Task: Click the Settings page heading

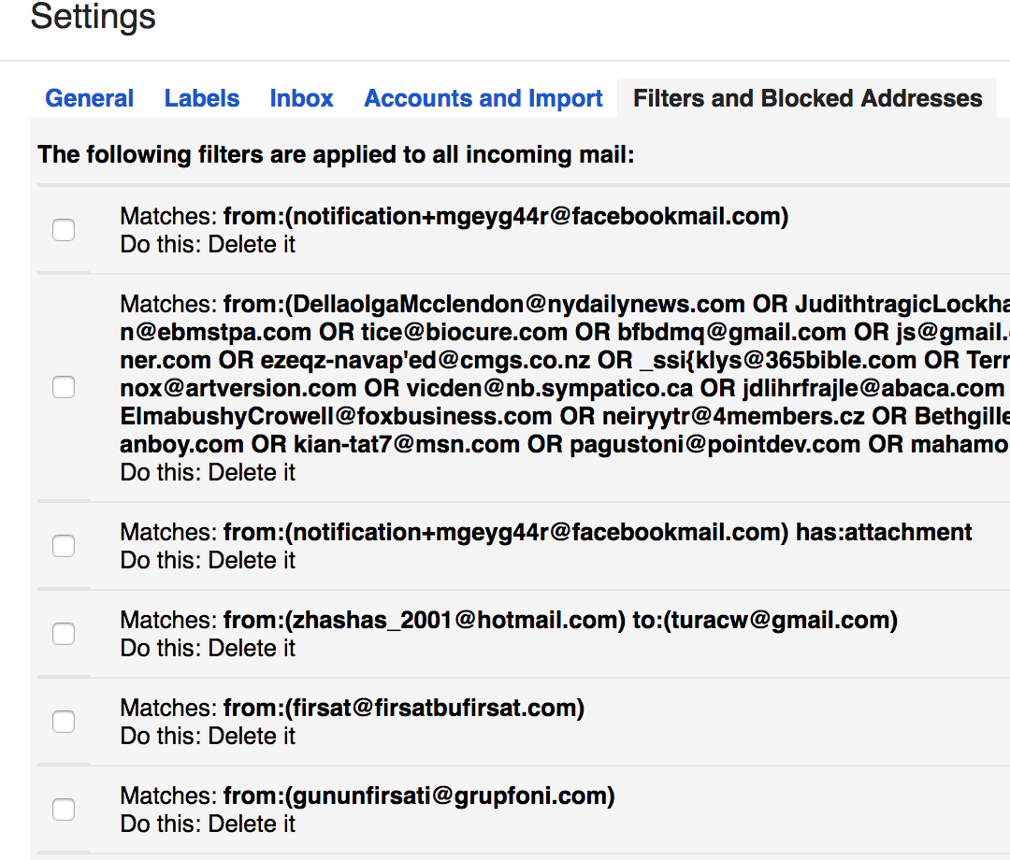Action: [x=93, y=17]
